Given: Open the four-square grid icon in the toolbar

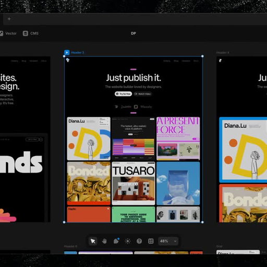Looking at the screenshot, I should (x=151, y=241).
